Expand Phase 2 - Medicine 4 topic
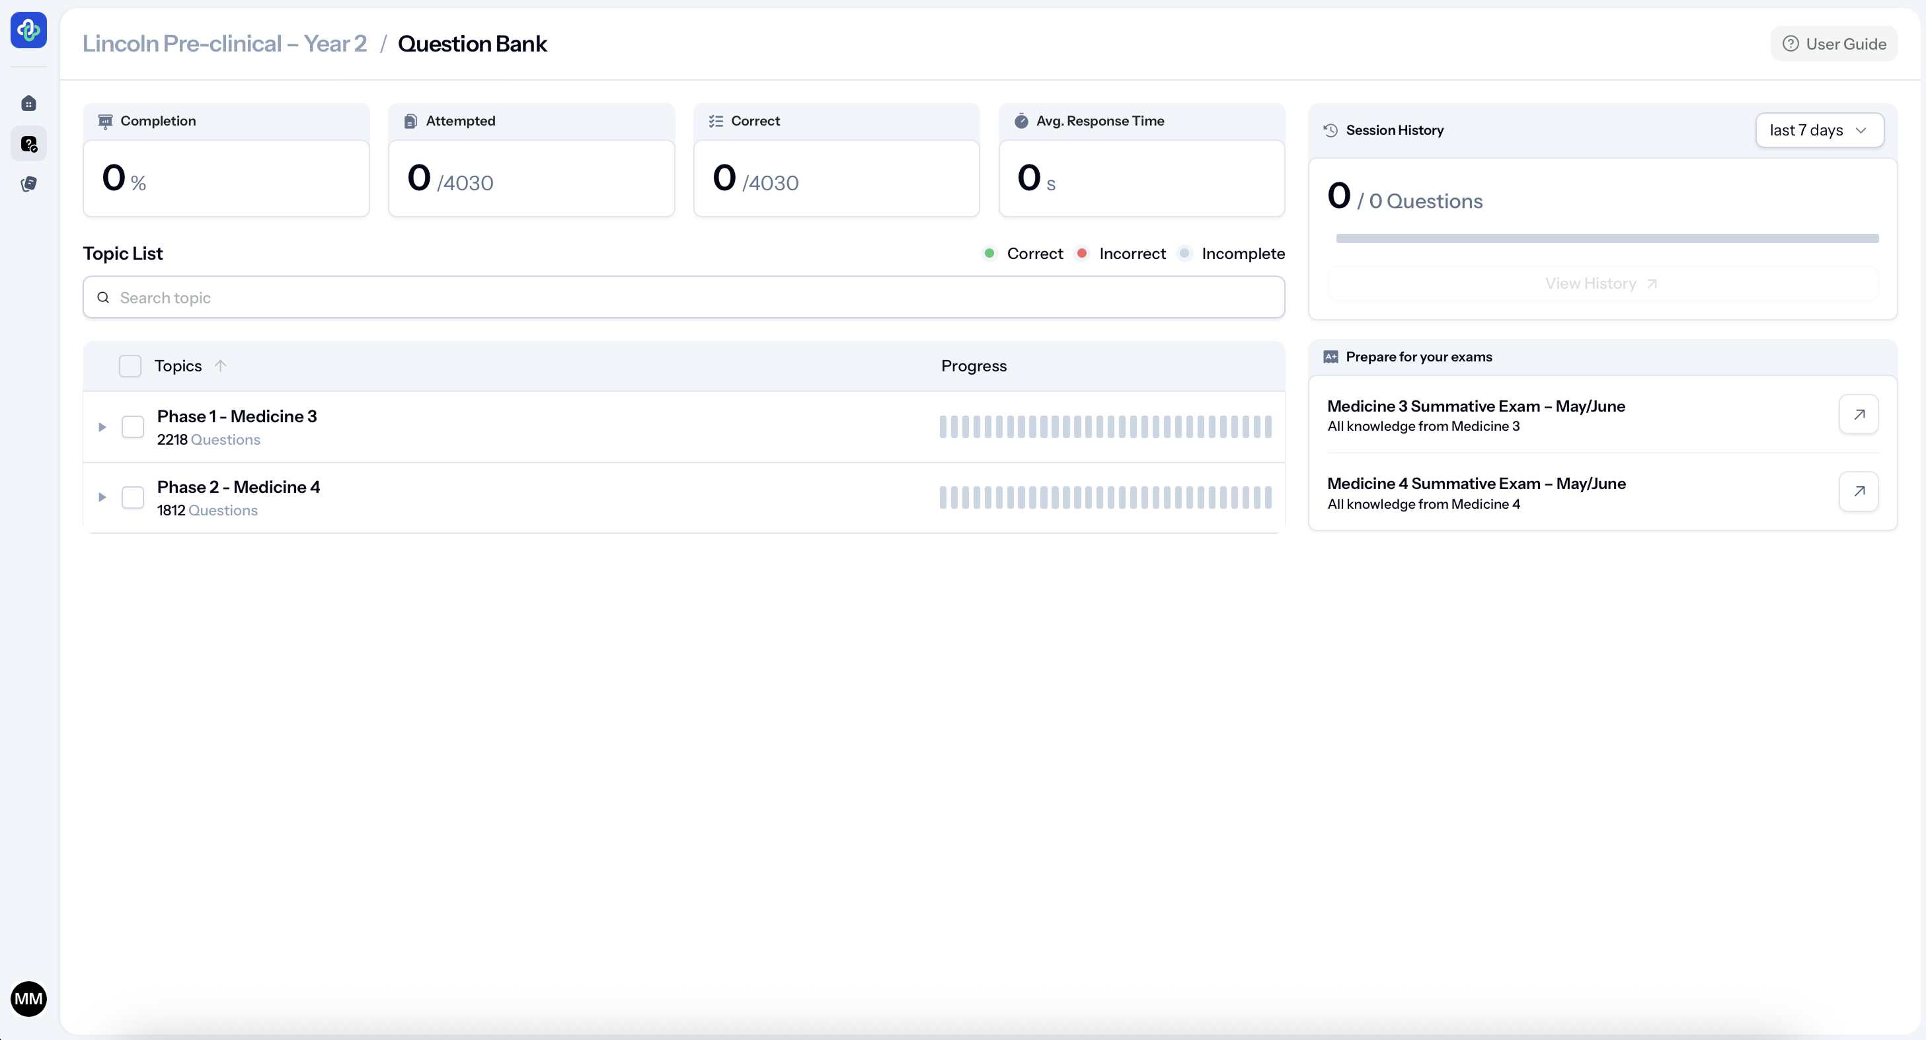Viewport: 1926px width, 1040px height. coord(102,497)
